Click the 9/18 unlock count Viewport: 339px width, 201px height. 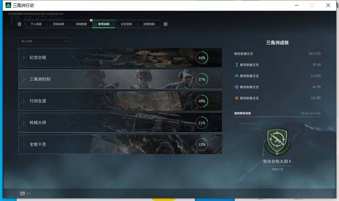[317, 65]
